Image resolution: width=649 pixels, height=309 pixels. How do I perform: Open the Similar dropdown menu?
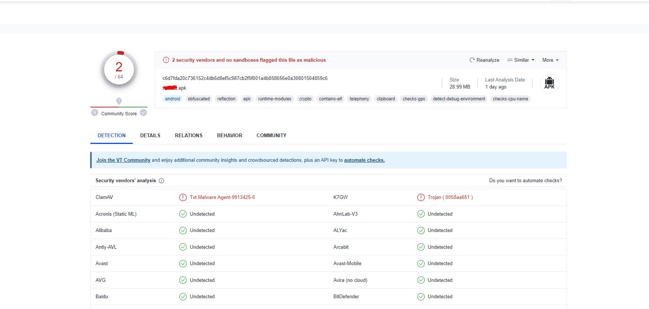click(521, 60)
